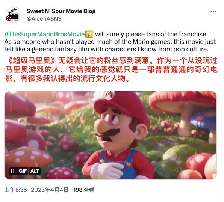Pause the GIF playback

click(13, 171)
